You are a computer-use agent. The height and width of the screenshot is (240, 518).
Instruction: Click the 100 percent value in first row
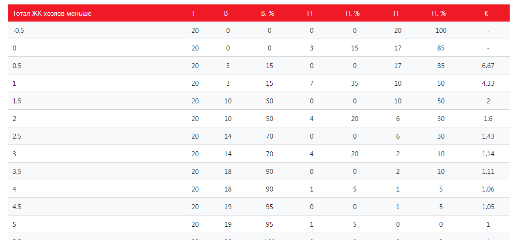[x=441, y=30]
